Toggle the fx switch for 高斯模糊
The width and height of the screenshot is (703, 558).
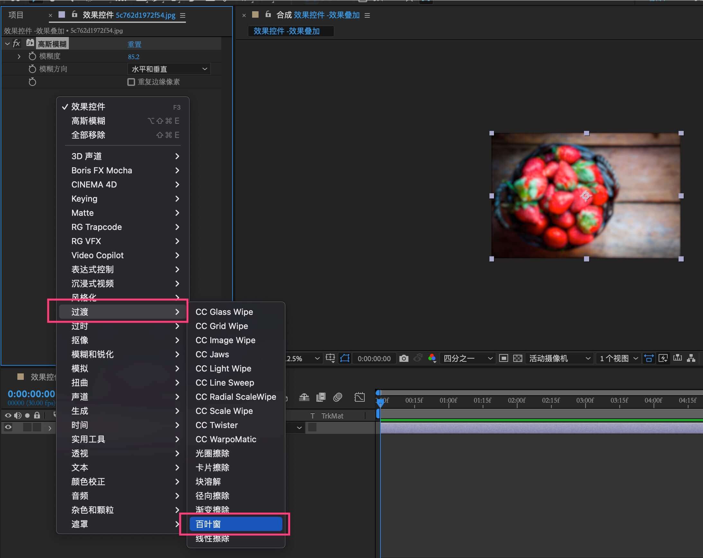pos(16,43)
